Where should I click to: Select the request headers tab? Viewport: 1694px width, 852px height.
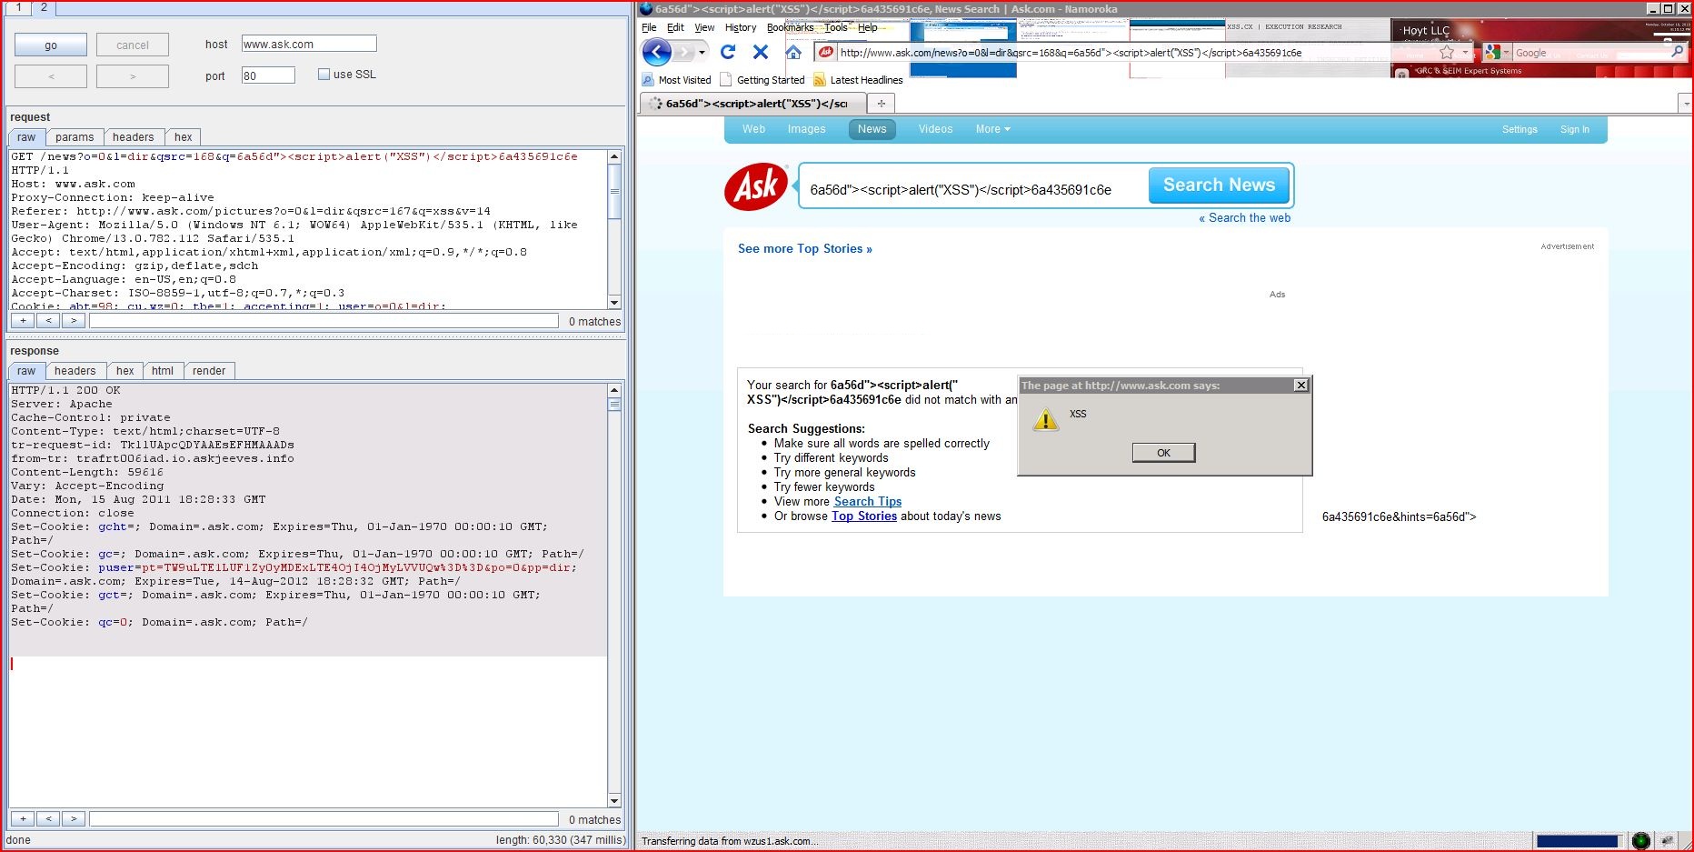click(134, 137)
